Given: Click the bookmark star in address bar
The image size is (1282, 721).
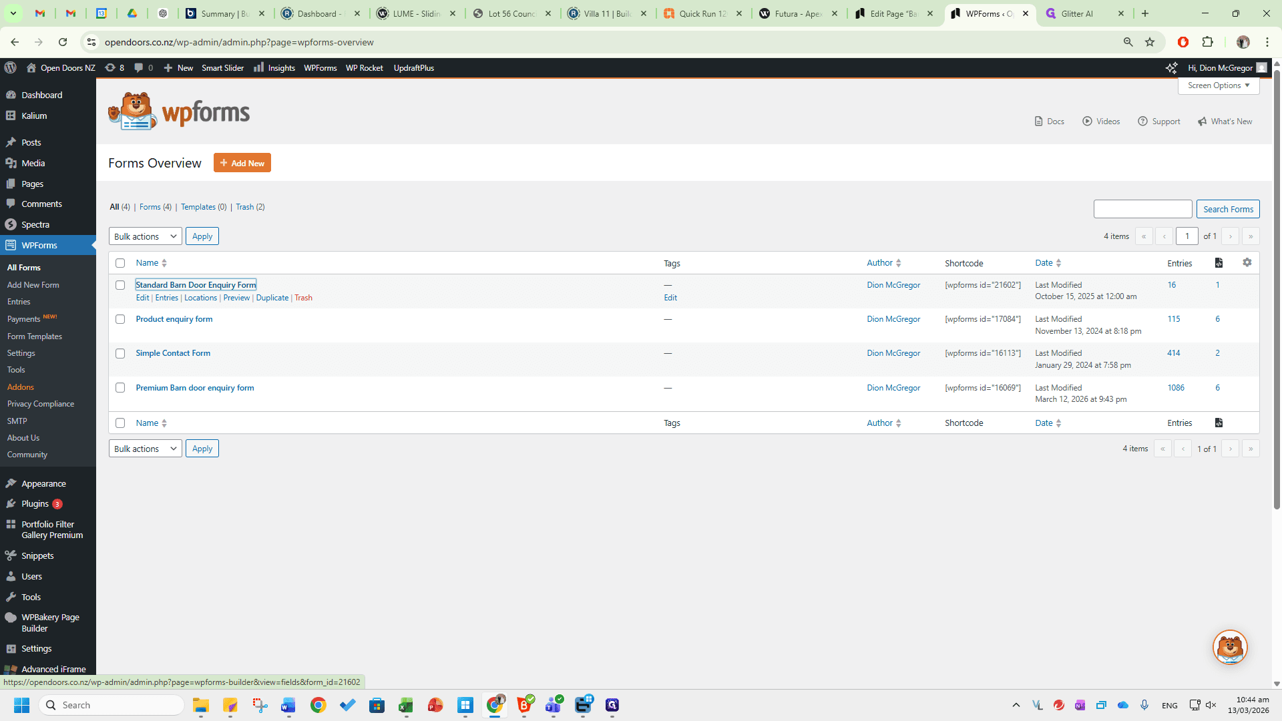Looking at the screenshot, I should tap(1150, 42).
